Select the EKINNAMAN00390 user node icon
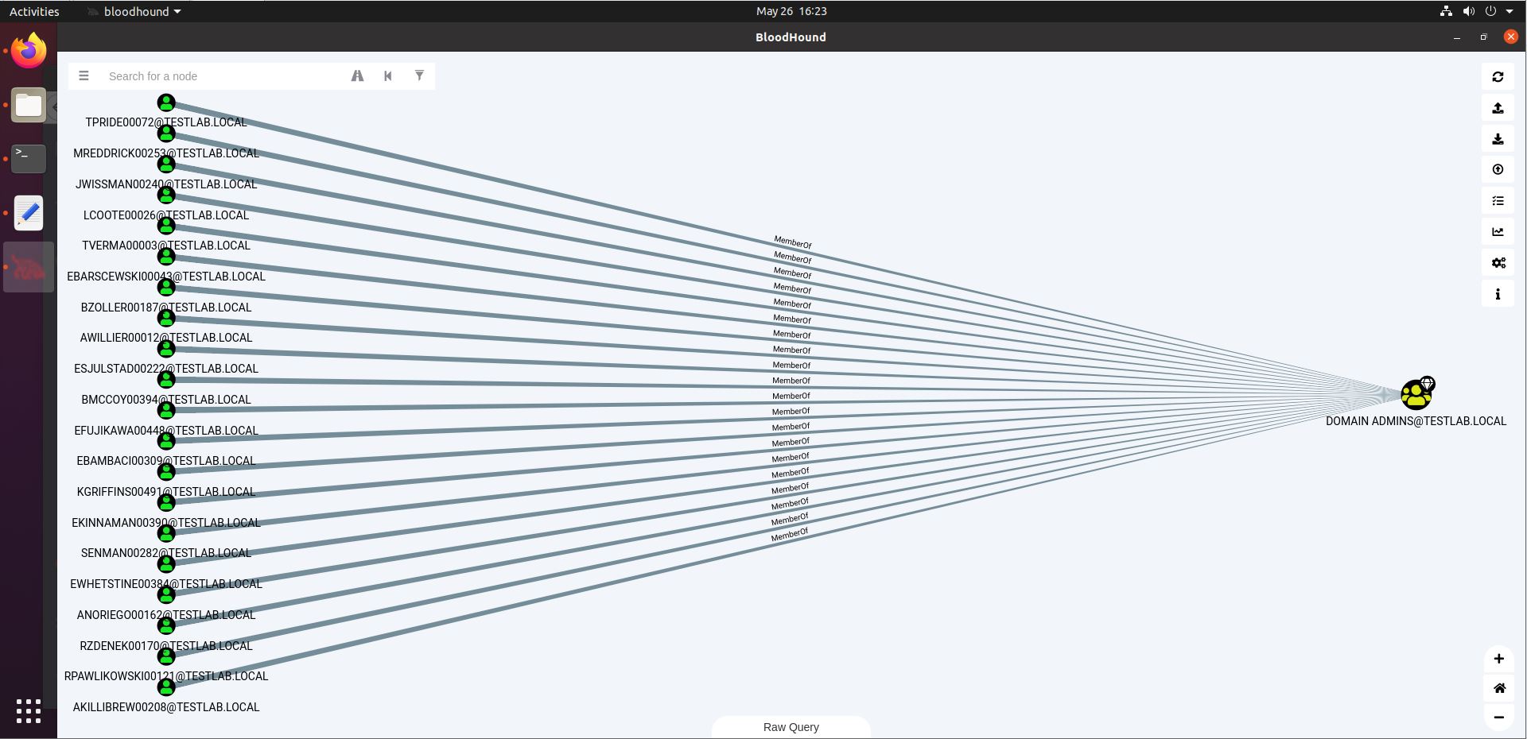The width and height of the screenshot is (1527, 739). (166, 503)
